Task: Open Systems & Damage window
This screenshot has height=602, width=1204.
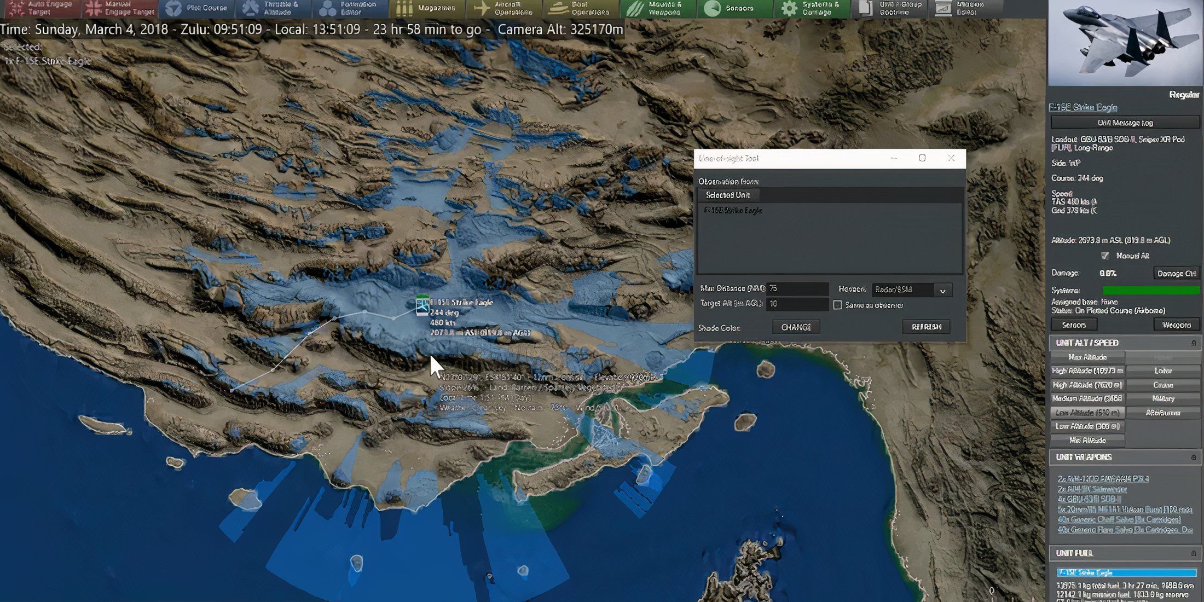Action: 812,8
